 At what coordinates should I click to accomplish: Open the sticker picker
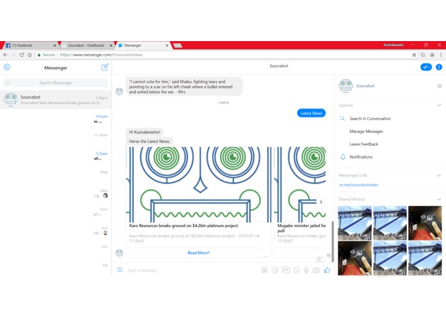point(275,270)
